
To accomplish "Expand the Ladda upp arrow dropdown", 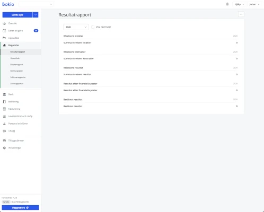I will (x=36, y=15).
